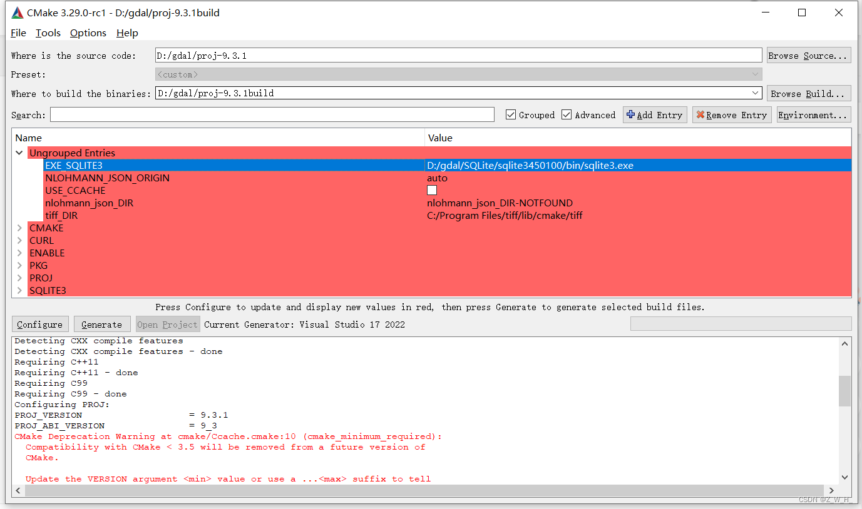
Task: Click the tiff cmake path value
Action: click(x=505, y=215)
